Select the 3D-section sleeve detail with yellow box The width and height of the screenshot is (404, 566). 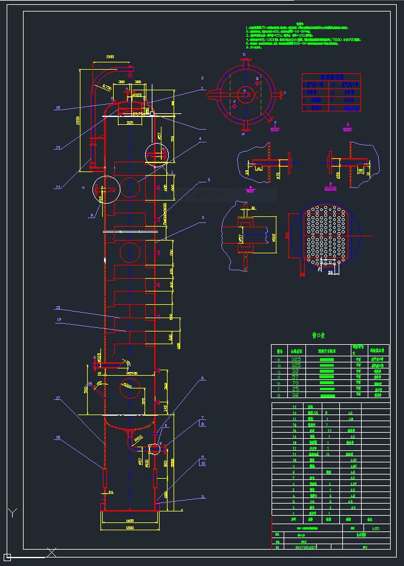249,235
